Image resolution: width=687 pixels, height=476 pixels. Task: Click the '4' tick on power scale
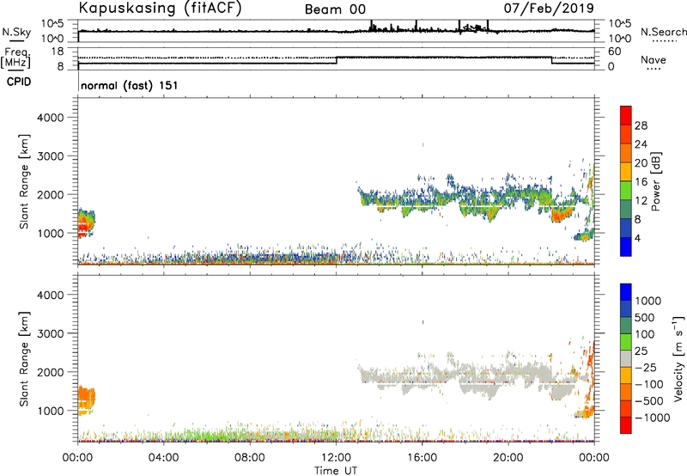pyautogui.click(x=637, y=238)
